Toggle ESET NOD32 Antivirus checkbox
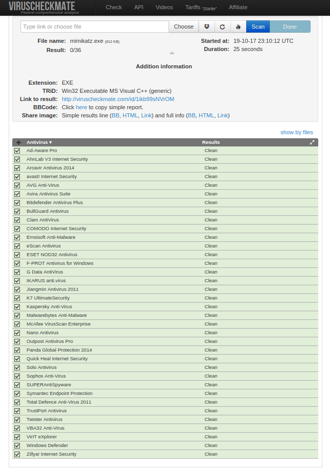Image resolution: width=330 pixels, height=472 pixels. point(17,255)
